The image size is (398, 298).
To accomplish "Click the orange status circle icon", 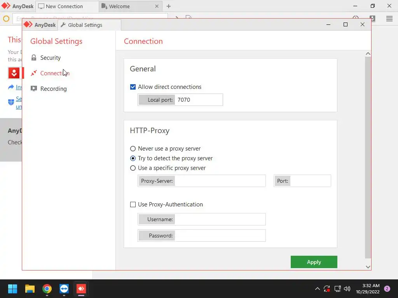I will (6, 19).
